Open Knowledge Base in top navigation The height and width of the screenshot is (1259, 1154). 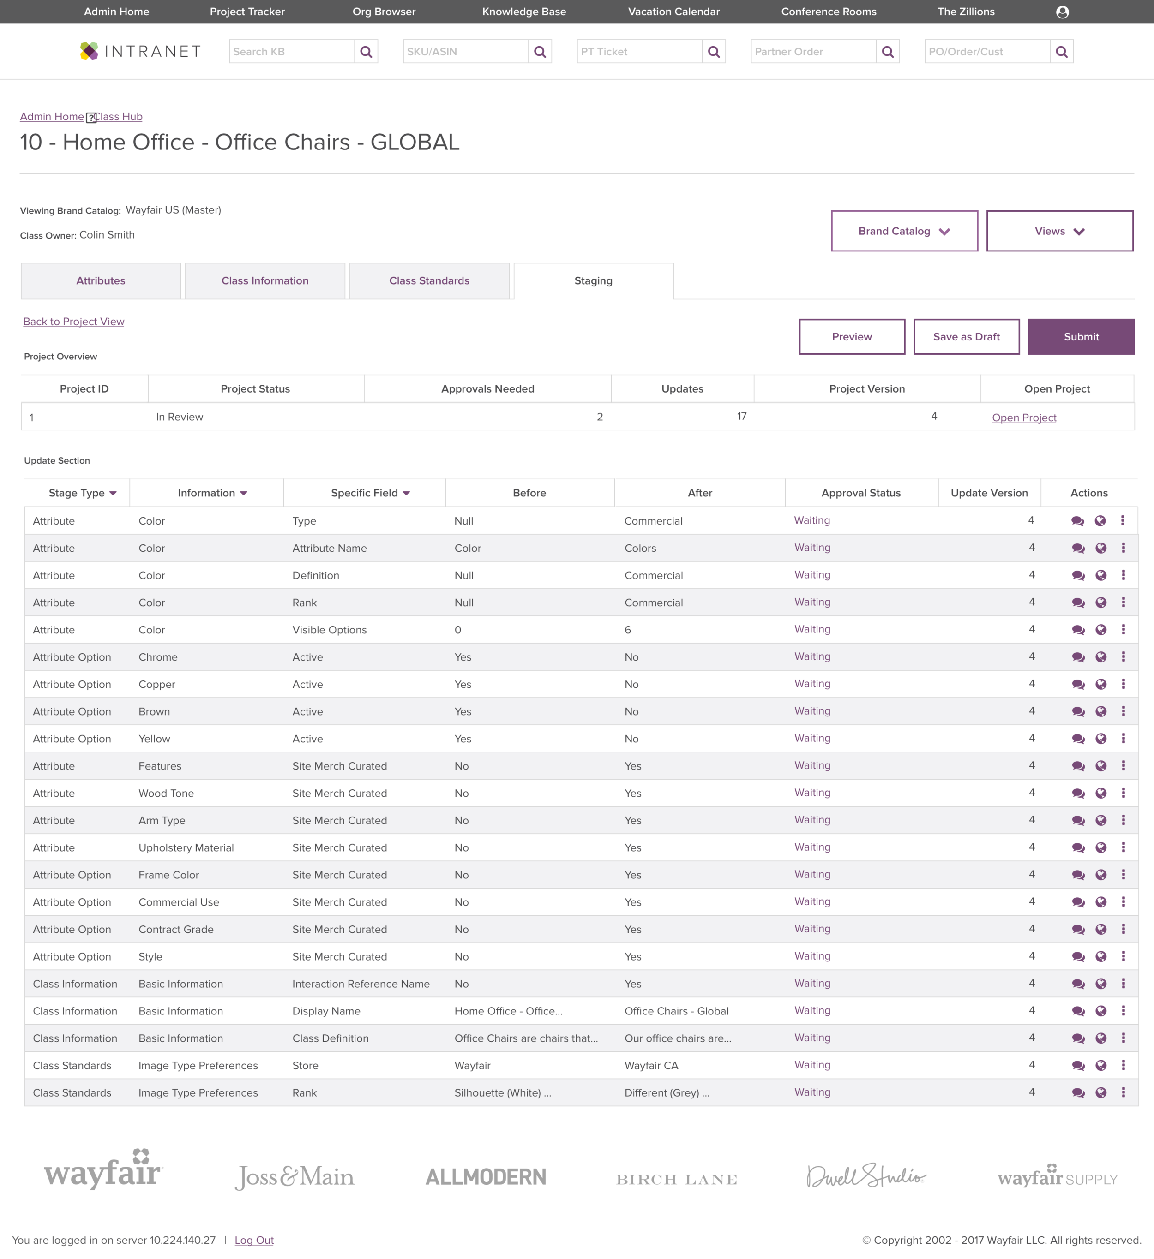pos(524,12)
